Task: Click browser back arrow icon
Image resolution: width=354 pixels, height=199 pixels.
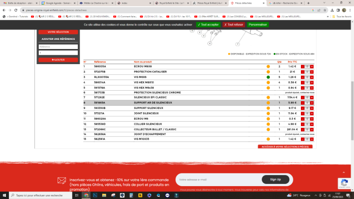Action: [4, 9]
